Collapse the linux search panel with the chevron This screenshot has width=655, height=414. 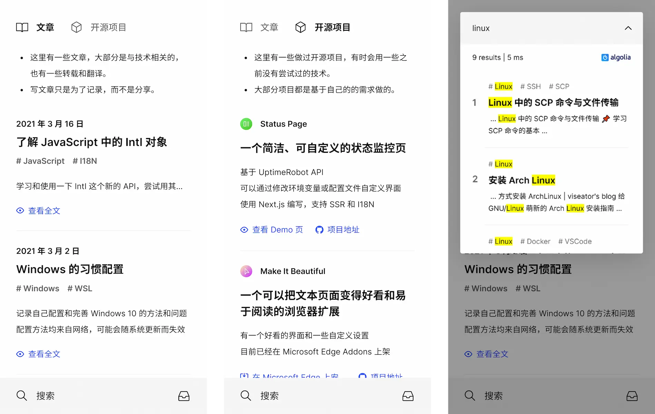[628, 28]
